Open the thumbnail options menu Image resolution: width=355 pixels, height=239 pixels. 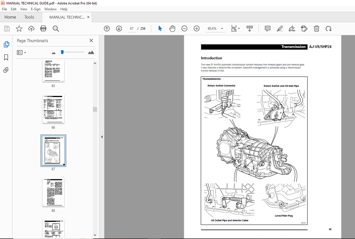coord(21,52)
